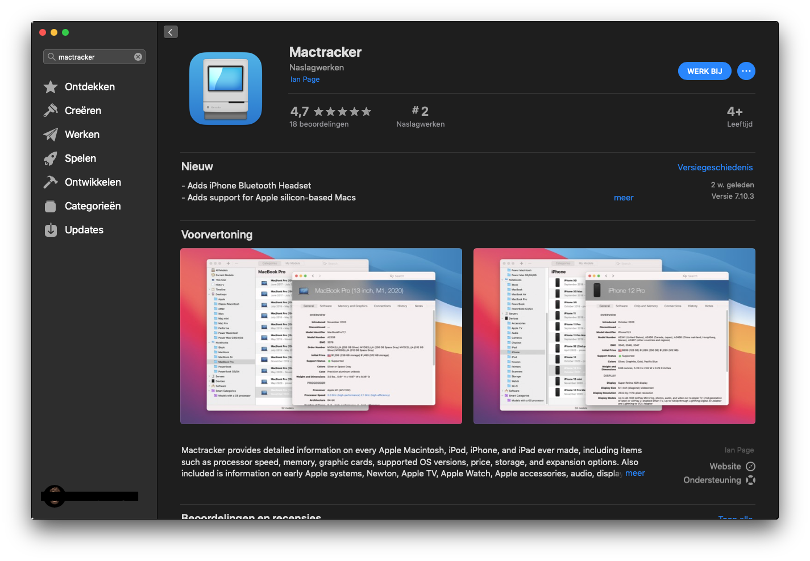This screenshot has height=561, width=810.
Task: Click the 4,7 star rating
Action: [x=330, y=111]
